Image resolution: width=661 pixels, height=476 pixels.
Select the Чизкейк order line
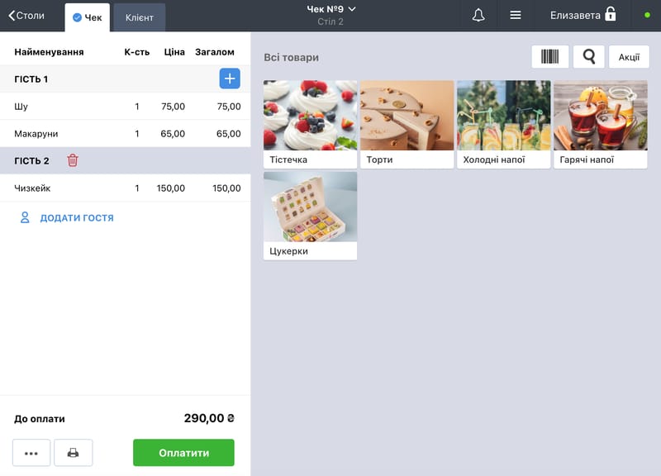[x=126, y=188]
